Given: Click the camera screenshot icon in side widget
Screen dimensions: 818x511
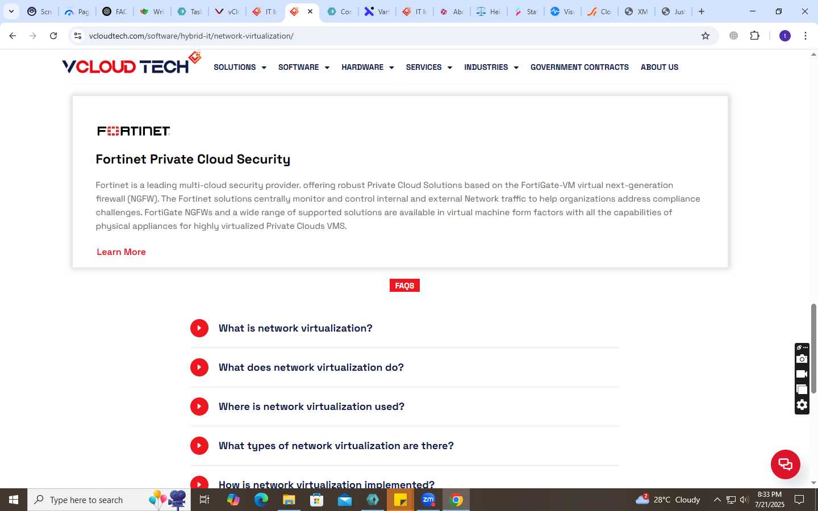Looking at the screenshot, I should (x=802, y=359).
